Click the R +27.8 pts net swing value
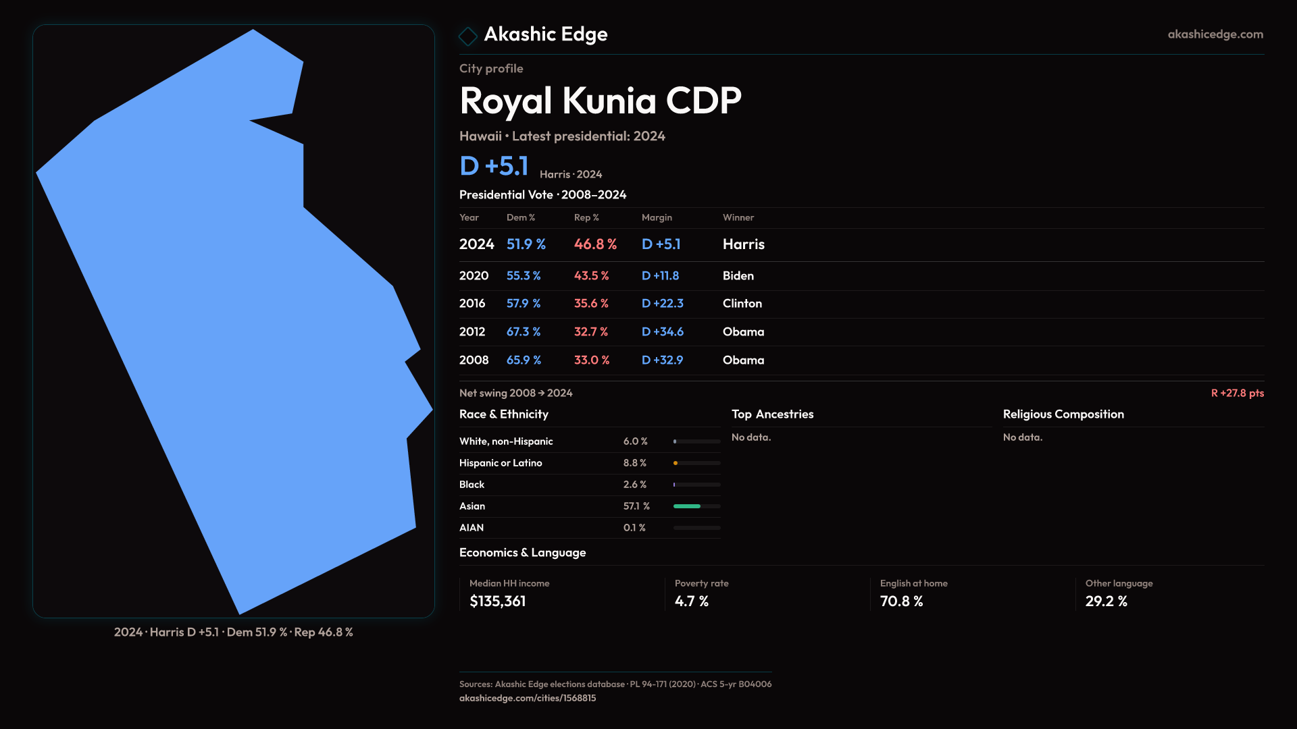Image resolution: width=1297 pixels, height=729 pixels. 1237,393
